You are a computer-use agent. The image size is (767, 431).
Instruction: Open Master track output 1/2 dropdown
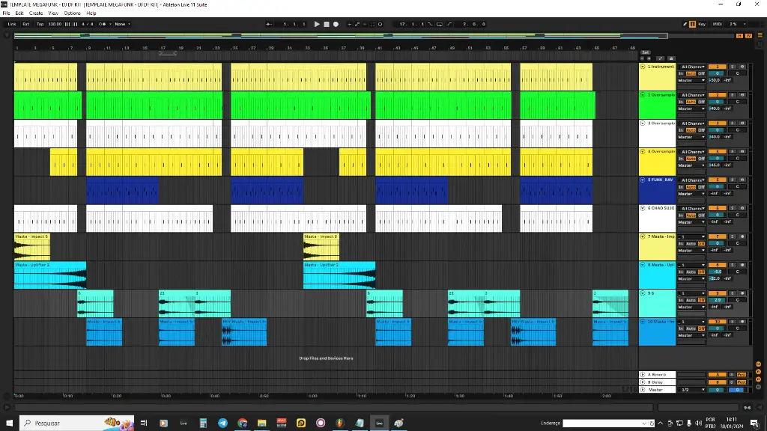[x=691, y=389]
